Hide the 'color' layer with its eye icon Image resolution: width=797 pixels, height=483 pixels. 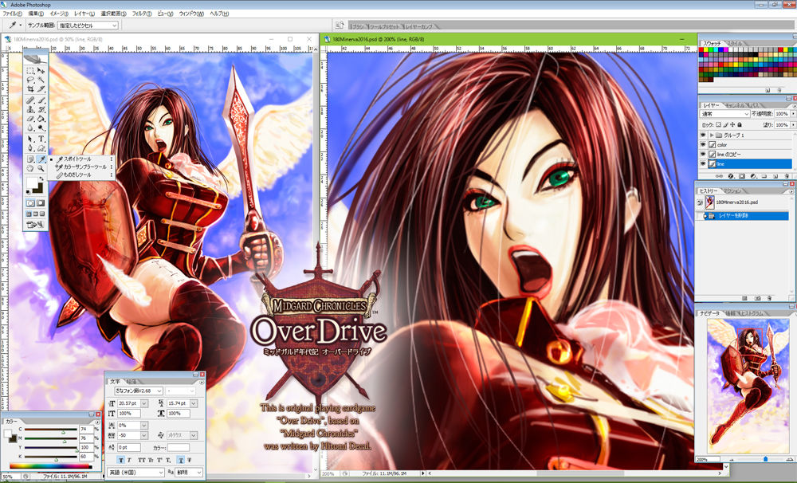click(x=703, y=145)
